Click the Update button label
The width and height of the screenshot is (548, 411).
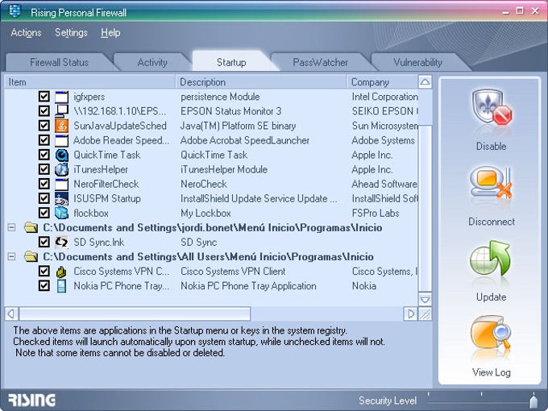click(x=491, y=297)
